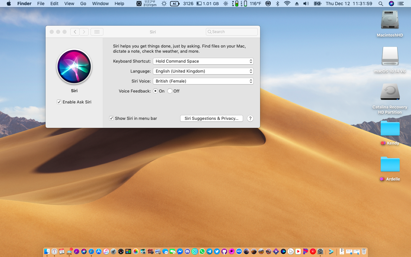Open the Apple menu

coord(9,4)
